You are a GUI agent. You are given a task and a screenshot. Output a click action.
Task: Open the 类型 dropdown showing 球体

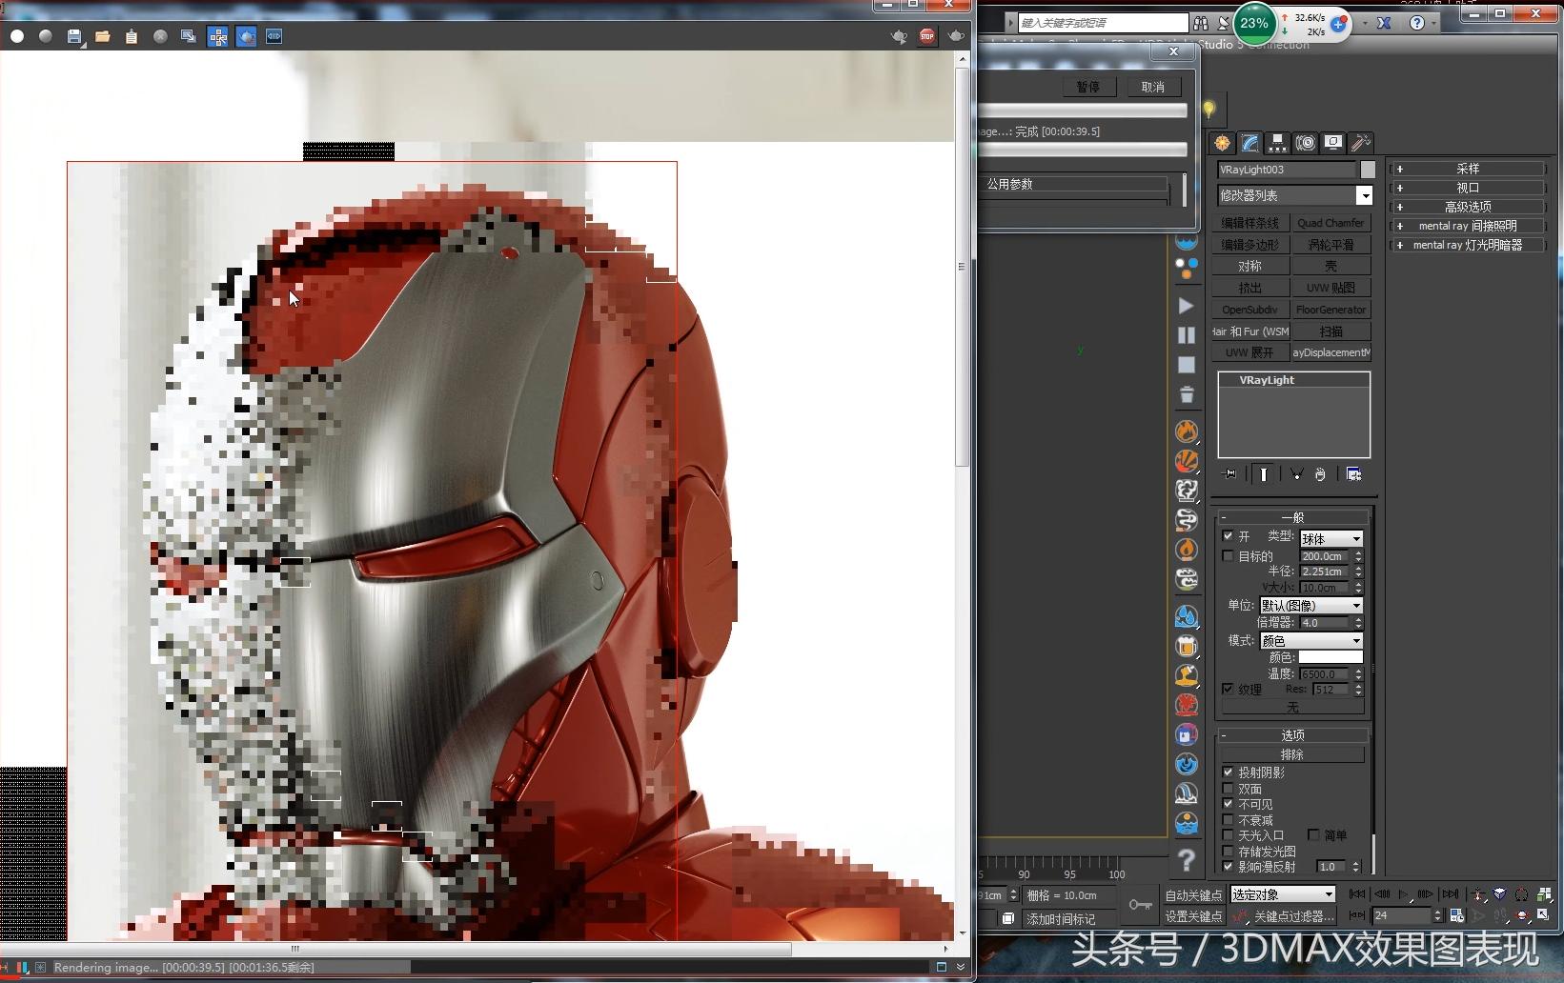click(x=1331, y=539)
